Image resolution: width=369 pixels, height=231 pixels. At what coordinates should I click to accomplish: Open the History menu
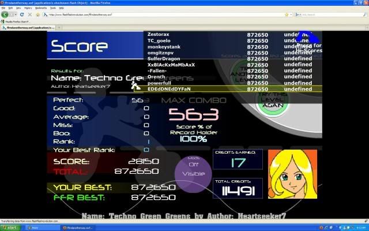click(x=27, y=9)
